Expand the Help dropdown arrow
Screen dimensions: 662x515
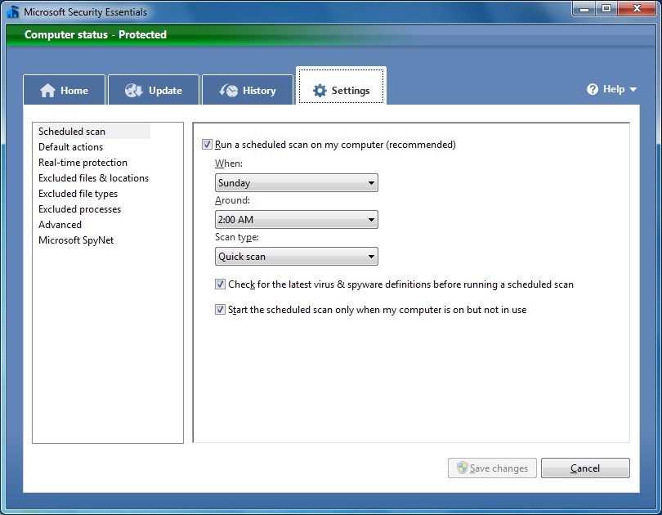(x=633, y=89)
